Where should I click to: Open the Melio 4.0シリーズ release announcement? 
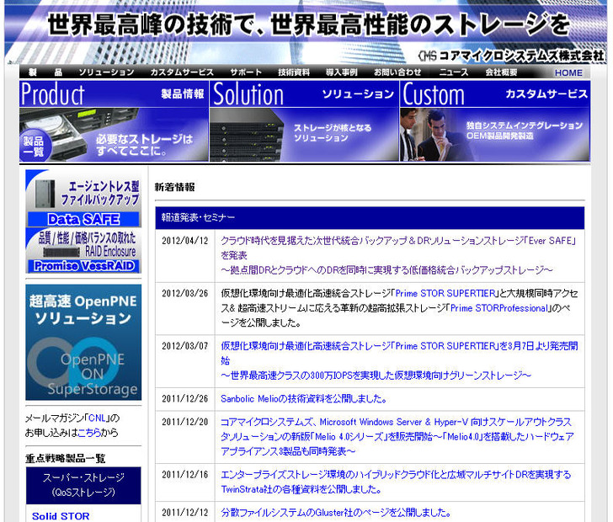(x=397, y=437)
